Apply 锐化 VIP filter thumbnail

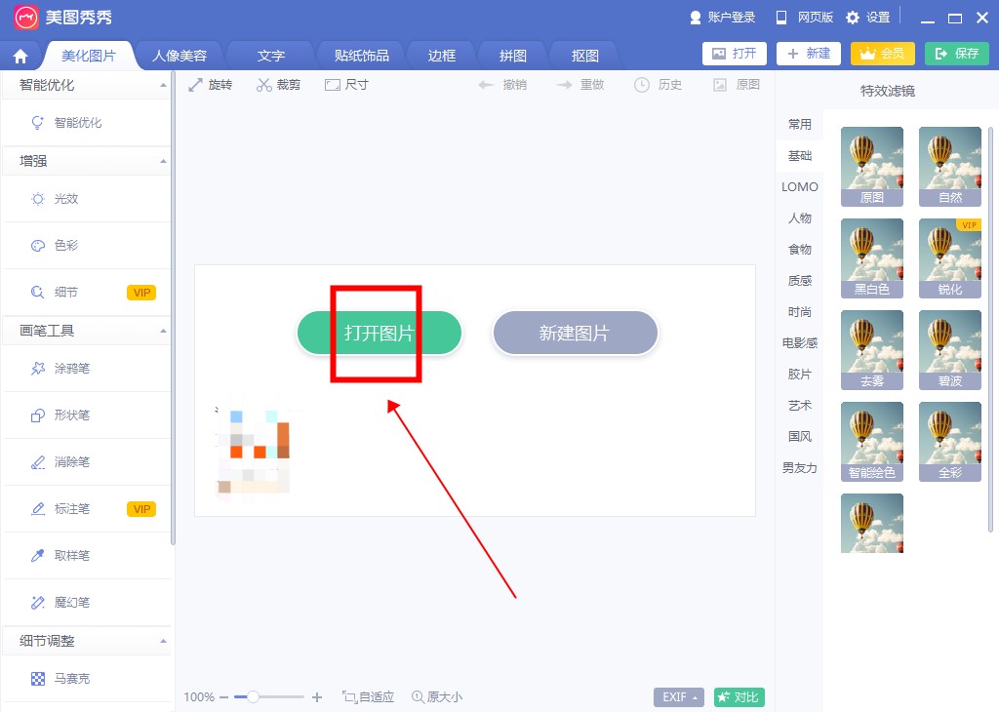(x=950, y=257)
